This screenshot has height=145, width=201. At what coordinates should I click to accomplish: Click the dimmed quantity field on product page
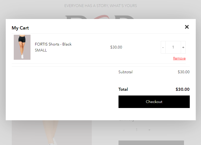click(x=136, y=130)
